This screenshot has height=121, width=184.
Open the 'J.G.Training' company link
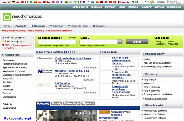pos(62,83)
